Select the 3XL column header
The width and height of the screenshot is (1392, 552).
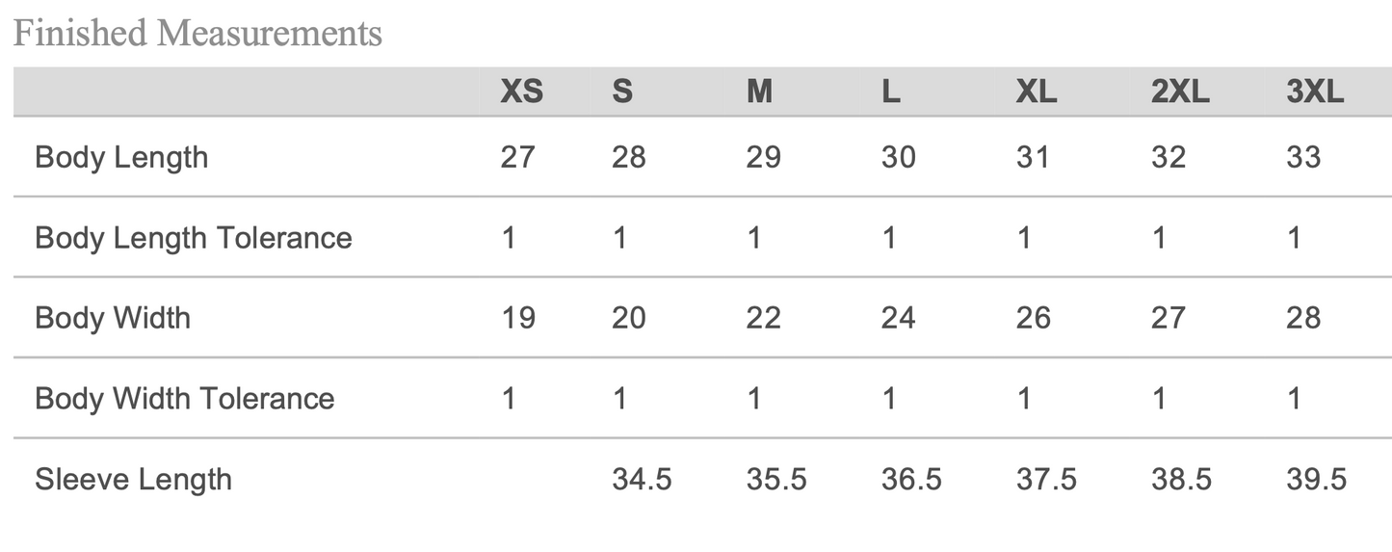1314,92
